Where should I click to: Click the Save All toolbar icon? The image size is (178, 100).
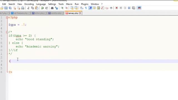[10, 8]
